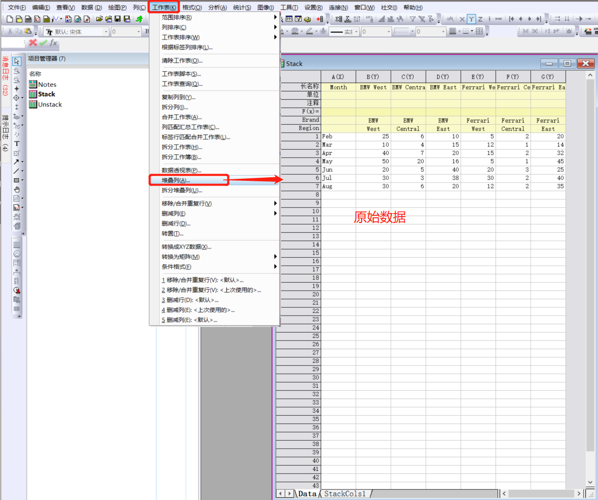Create a new workbook from the toolbar

tap(28, 19)
